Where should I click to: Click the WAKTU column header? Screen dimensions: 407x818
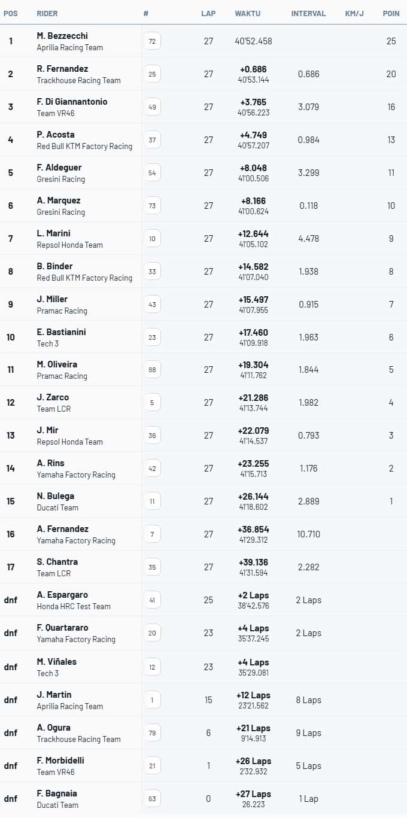point(247,13)
